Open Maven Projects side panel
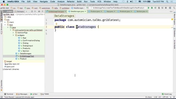Image resolution: width=176 pixels, height=99 pixels. coord(175,18)
